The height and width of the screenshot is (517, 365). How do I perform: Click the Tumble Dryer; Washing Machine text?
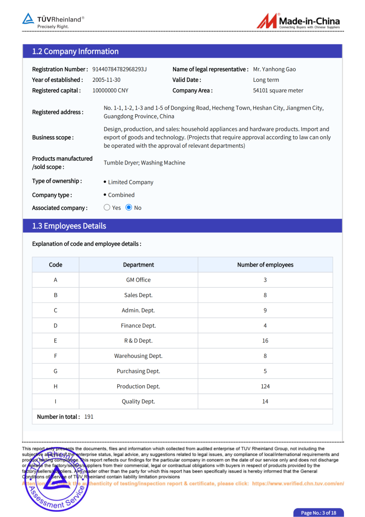pos(145,163)
